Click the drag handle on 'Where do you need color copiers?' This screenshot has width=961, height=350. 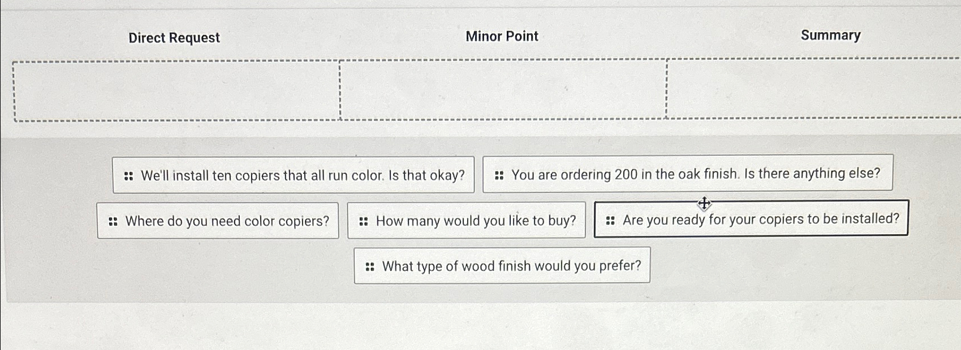click(113, 221)
